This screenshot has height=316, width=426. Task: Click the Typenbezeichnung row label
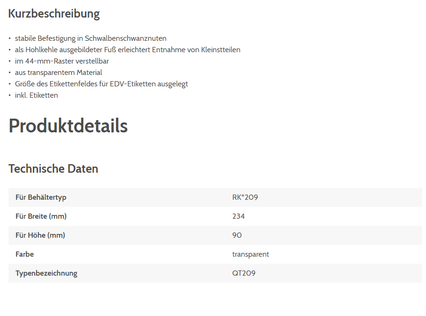coord(46,273)
